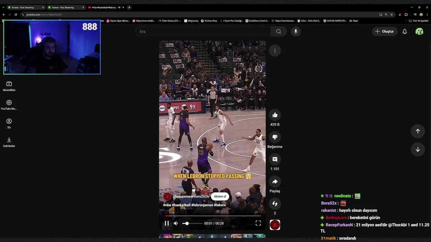Click the YouTube search field 'Ara'
The image size is (431, 242).
[x=203, y=32]
